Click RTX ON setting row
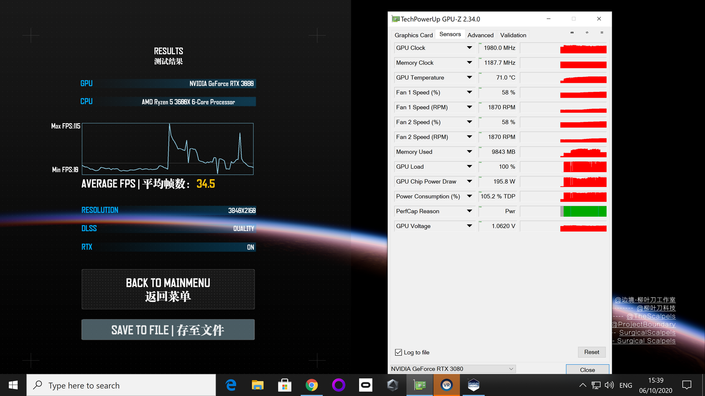This screenshot has height=396, width=705. [168, 247]
